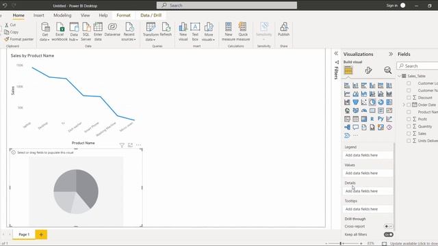Check the Order Date field checkbox
The height and width of the screenshot is (246, 438).
pos(409,105)
